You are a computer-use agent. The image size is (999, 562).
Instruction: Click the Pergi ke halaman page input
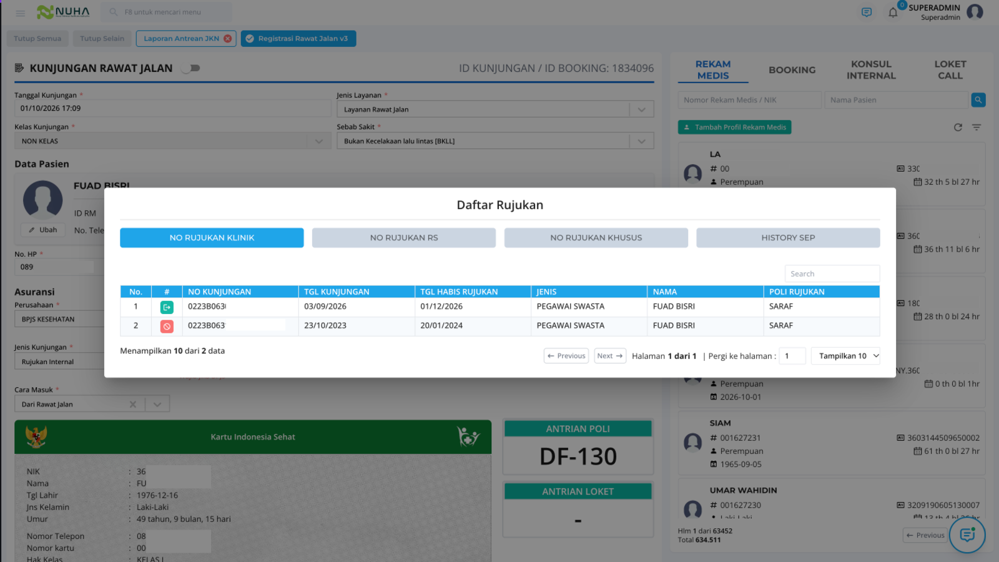792,356
